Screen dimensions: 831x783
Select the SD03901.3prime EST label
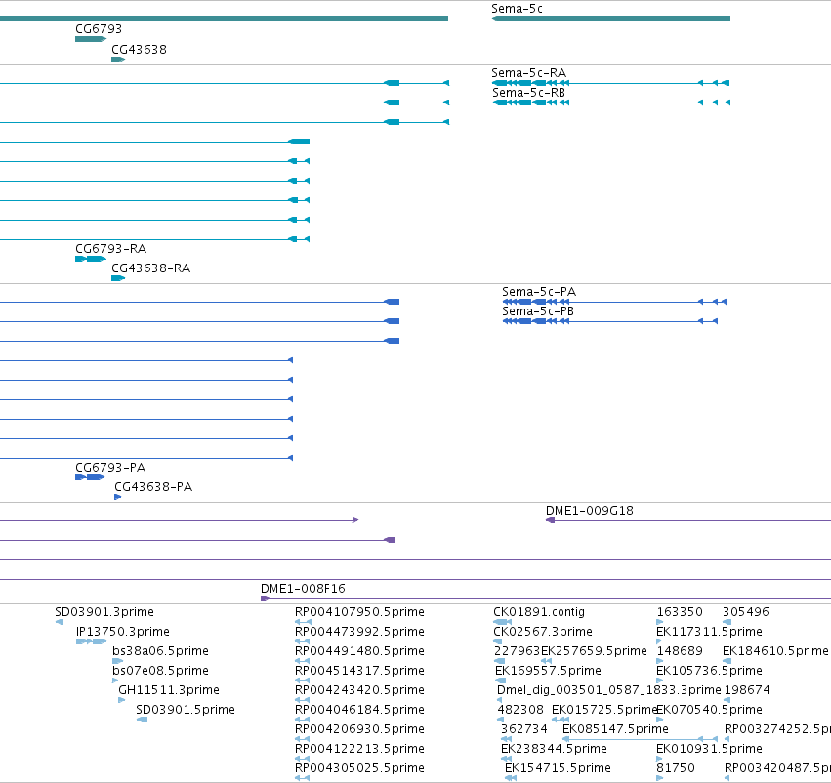tap(104, 612)
